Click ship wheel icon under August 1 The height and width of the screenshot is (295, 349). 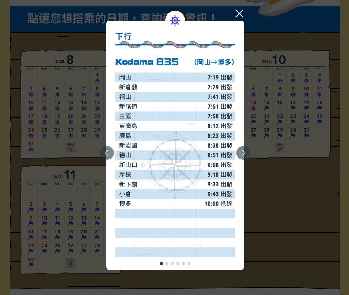click(x=97, y=81)
